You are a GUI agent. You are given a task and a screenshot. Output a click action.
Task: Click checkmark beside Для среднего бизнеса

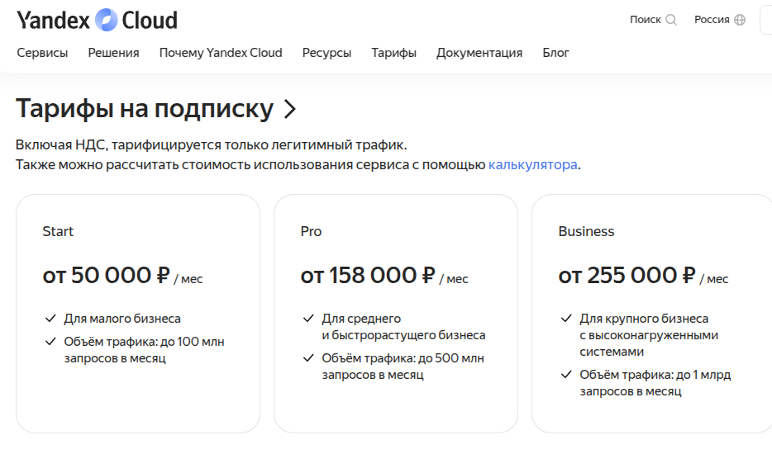point(308,319)
